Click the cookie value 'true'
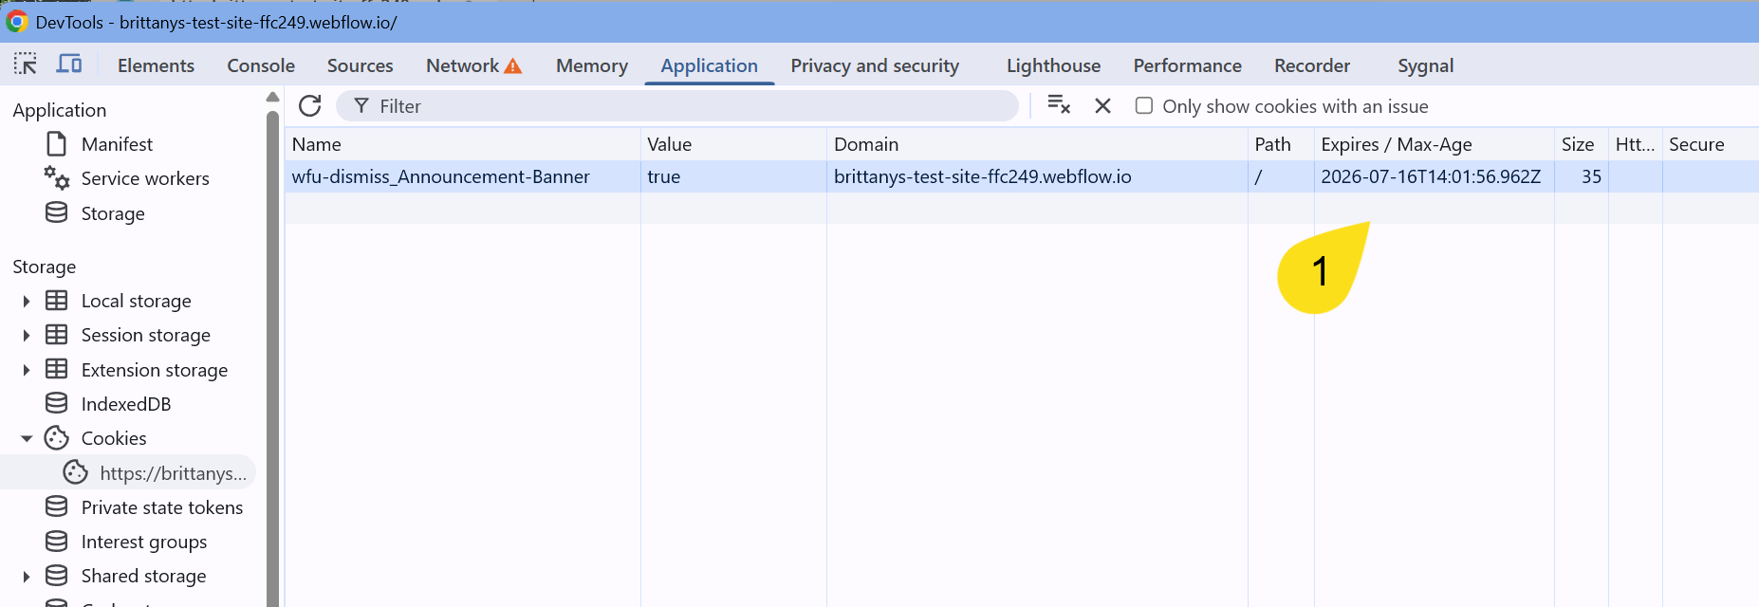The width and height of the screenshot is (1759, 607). point(664,176)
